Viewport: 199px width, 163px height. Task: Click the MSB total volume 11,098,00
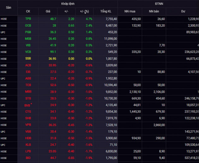[111, 39]
